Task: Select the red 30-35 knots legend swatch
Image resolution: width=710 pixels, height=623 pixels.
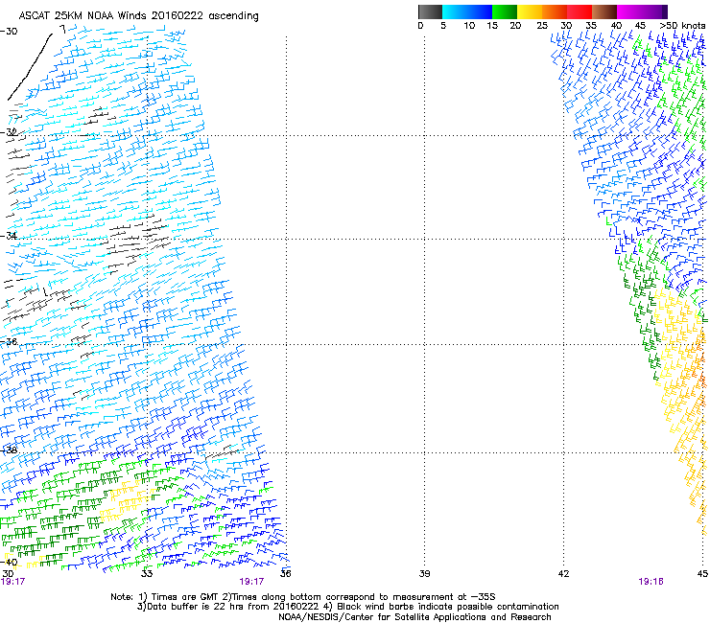Action: click(x=580, y=12)
